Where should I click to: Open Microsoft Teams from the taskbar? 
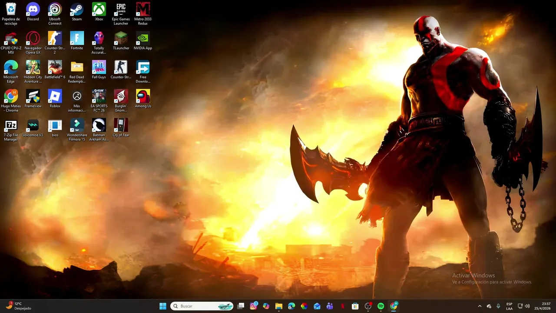(330, 306)
